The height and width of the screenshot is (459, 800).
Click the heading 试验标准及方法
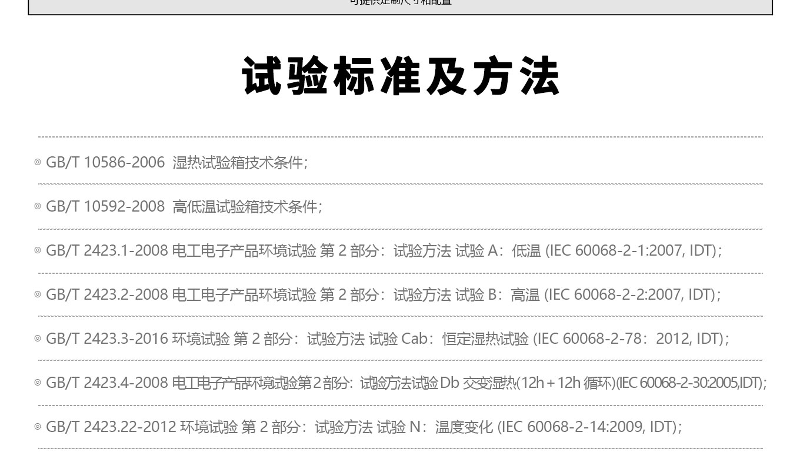tap(400, 76)
